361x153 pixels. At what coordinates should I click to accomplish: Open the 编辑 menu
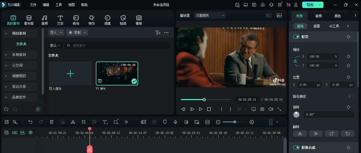[x=46, y=5]
